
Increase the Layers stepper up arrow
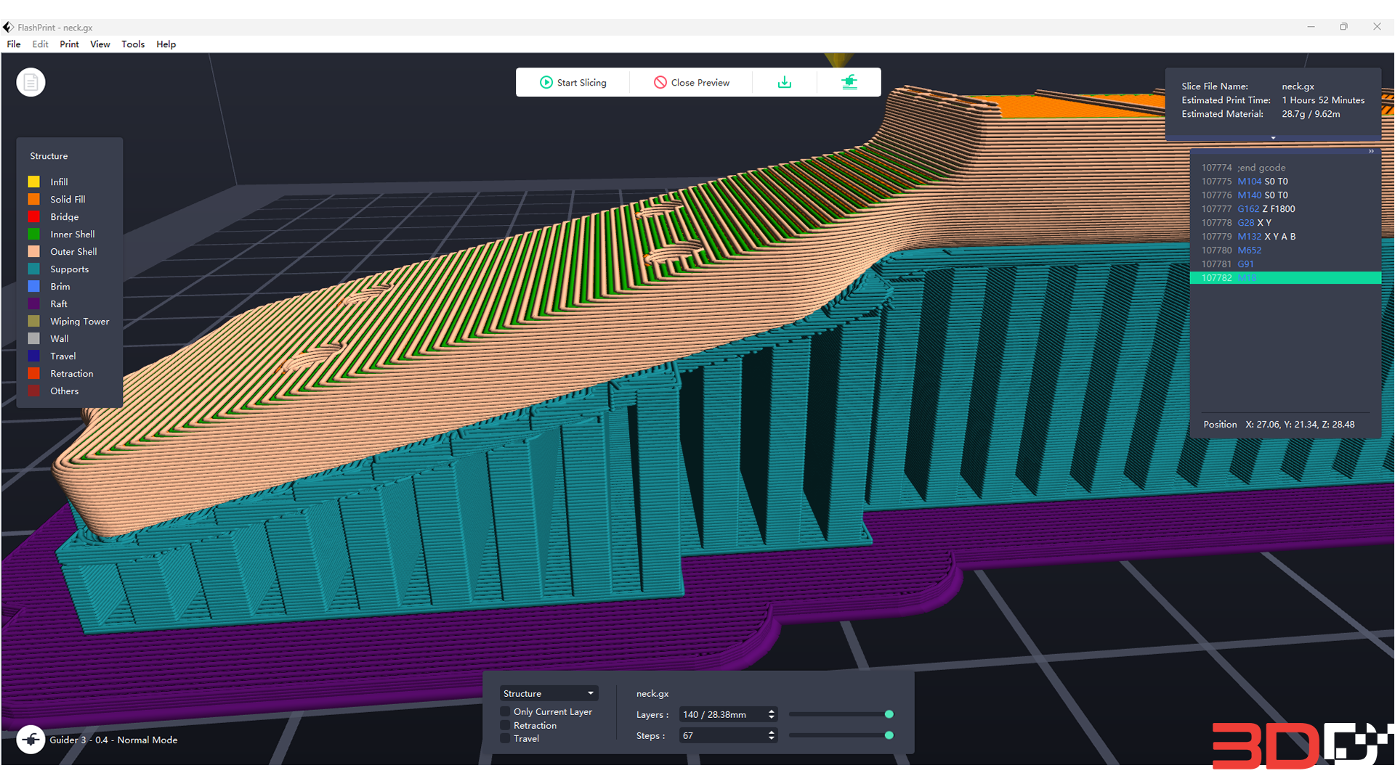click(772, 711)
